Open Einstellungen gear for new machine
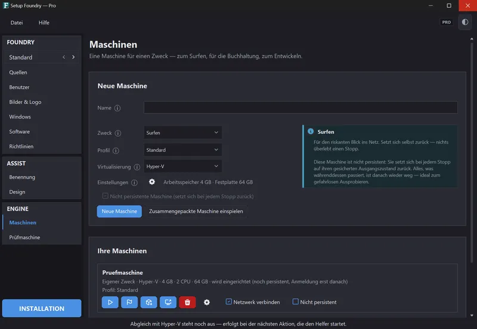Screen dimensions: 477x329 coord(152,182)
